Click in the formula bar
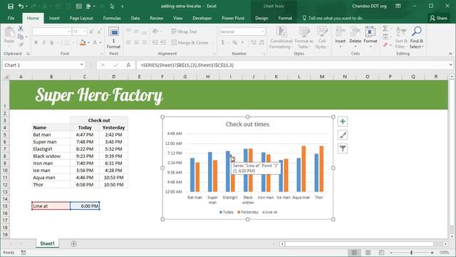 292,65
